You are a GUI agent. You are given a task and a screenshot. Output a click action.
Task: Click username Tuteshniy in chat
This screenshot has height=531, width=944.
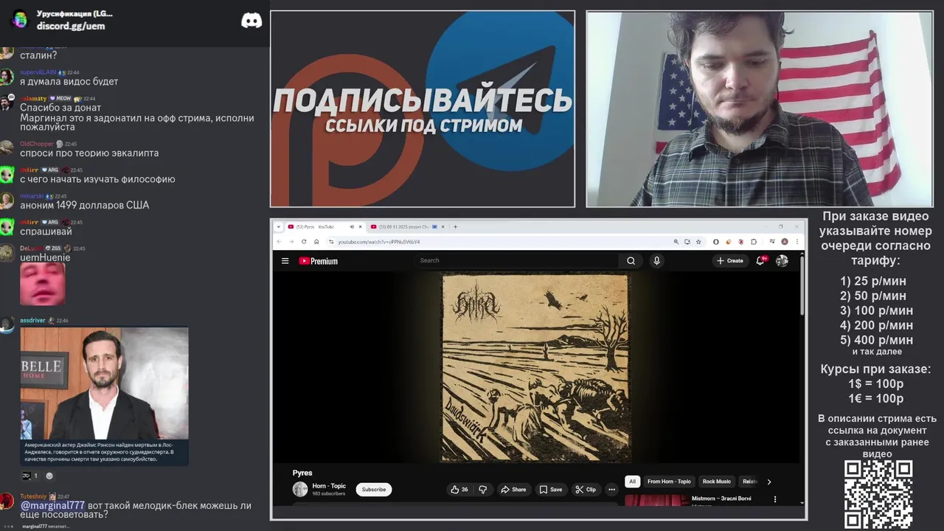[x=33, y=496]
